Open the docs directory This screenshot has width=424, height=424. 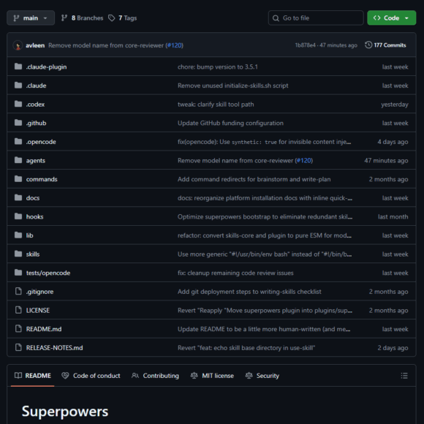pos(33,197)
